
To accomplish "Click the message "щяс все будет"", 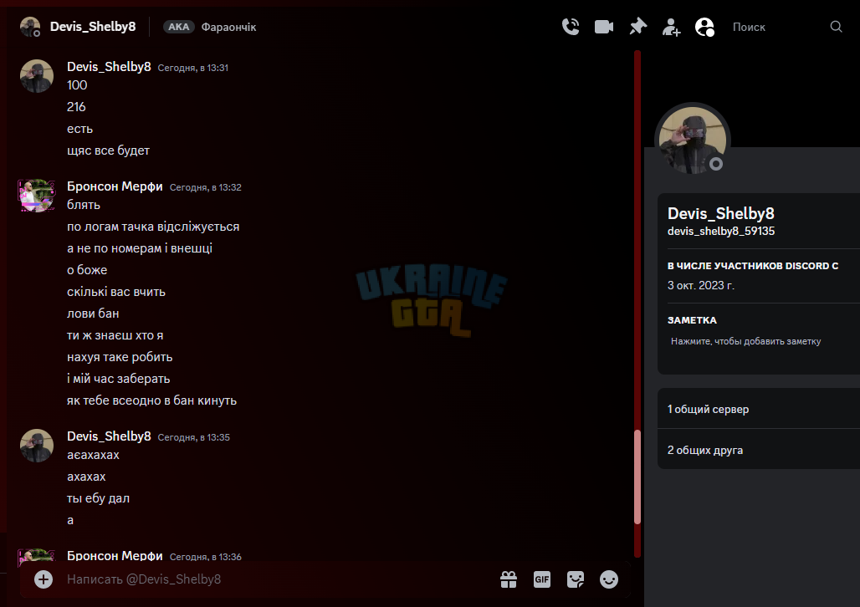I will 108,150.
